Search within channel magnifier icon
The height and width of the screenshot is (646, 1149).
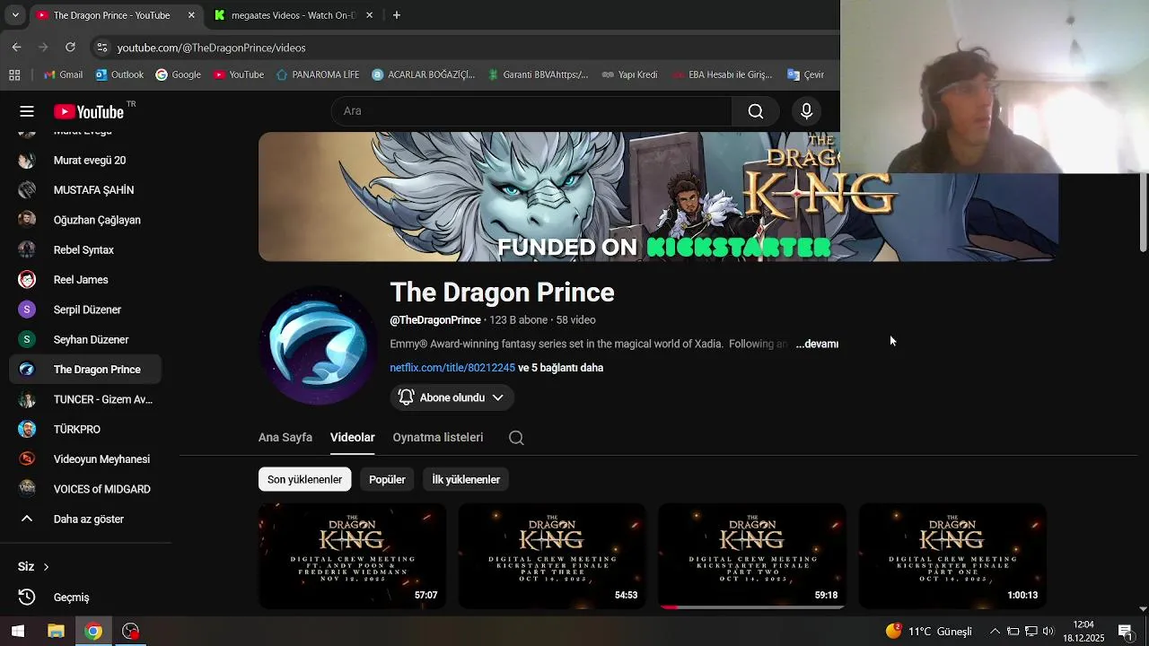[516, 438]
